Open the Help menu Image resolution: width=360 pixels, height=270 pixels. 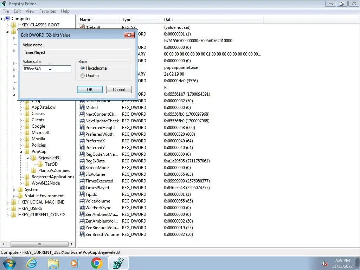[65, 11]
